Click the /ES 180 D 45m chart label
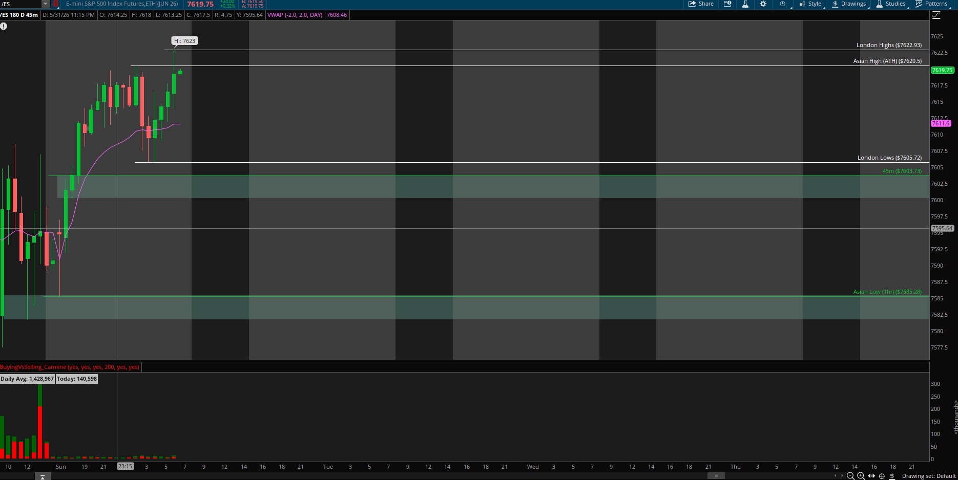Viewport: 958px width, 480px height. 19,15
